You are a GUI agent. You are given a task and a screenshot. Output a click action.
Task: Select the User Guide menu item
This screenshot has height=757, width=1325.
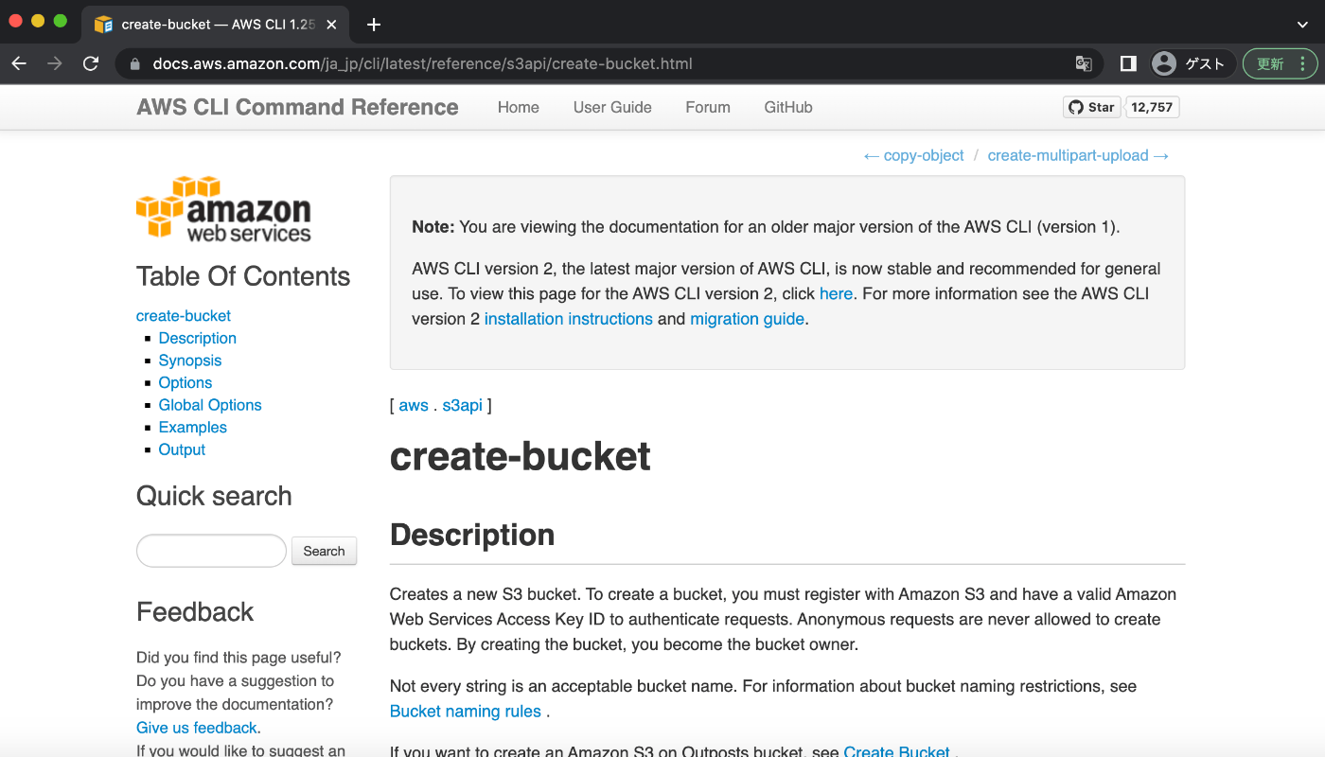point(611,107)
